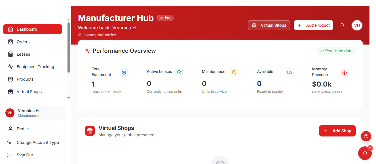Viewport: 376px width, 164px height.
Task: Click the Available truck icon
Action: coord(289,72)
